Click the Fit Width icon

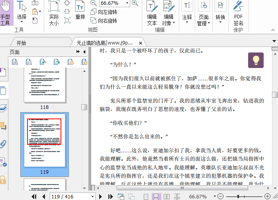point(67,12)
